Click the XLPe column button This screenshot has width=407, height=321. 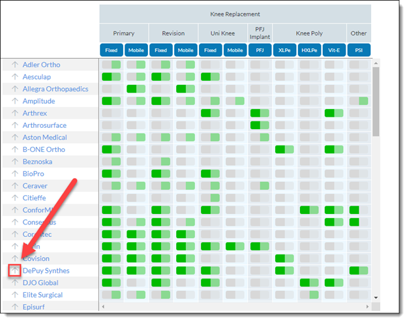tap(284, 50)
